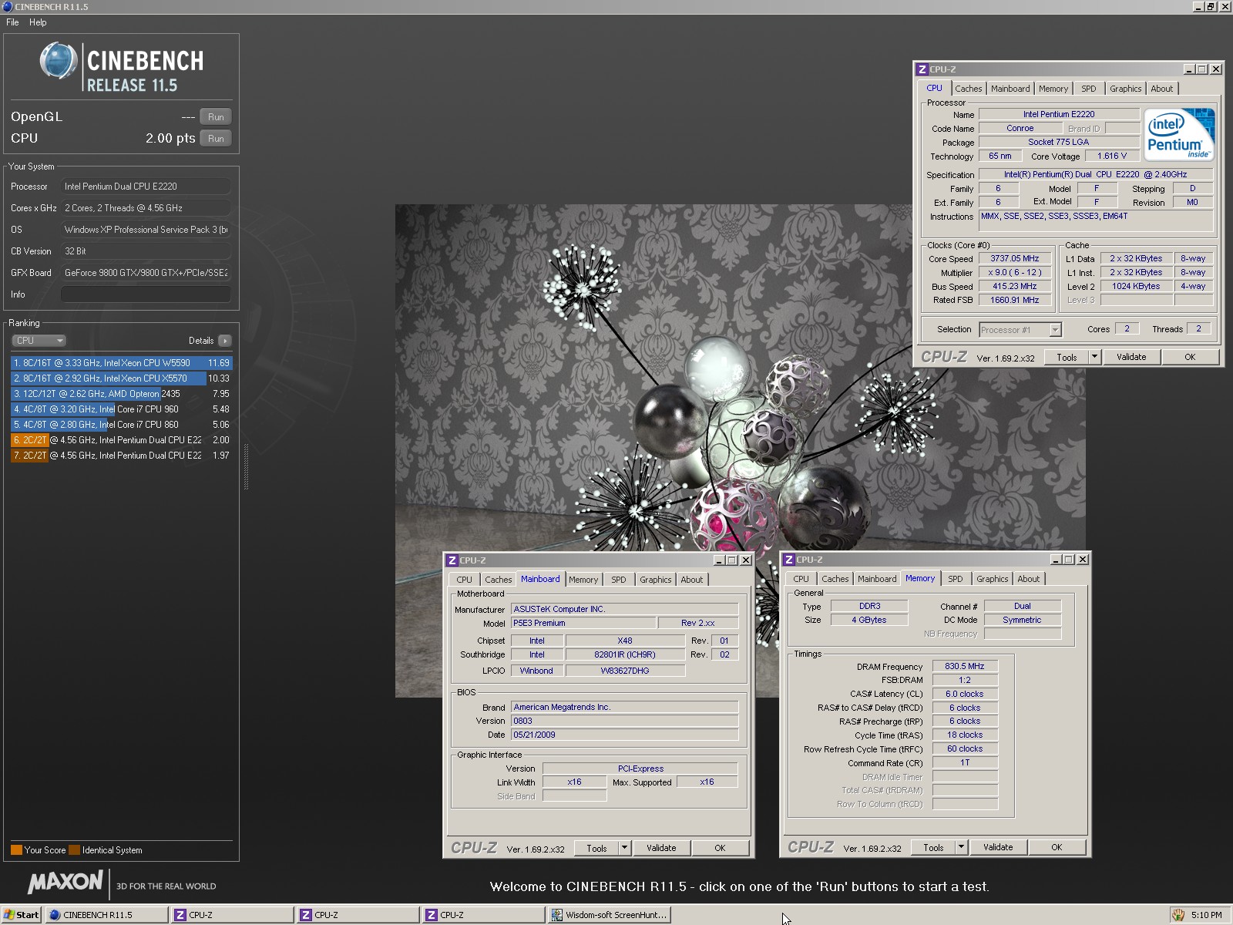Screen dimensions: 1233x925
Task: Click the CPU-Z processor window title icon
Action: [922, 69]
